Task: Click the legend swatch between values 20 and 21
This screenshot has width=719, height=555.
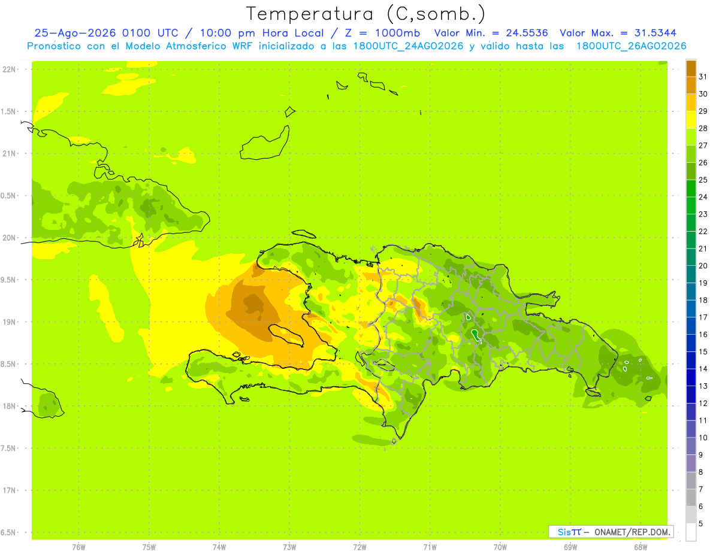Action: click(x=691, y=257)
